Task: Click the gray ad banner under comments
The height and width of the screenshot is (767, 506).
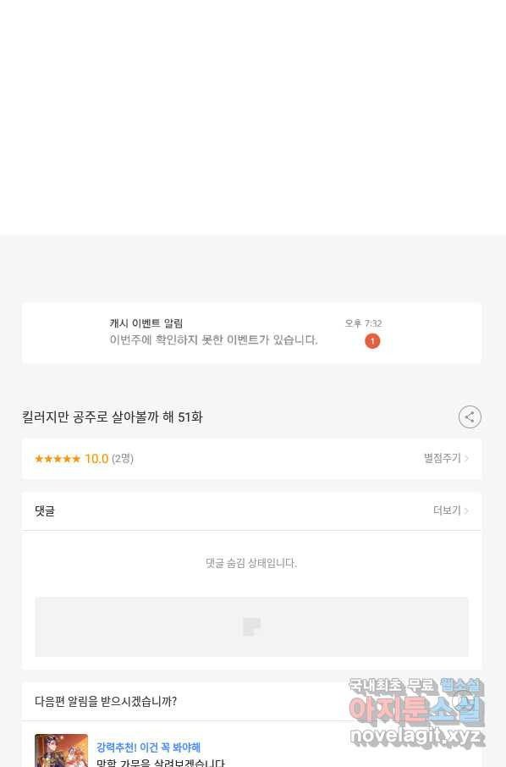Action: click(x=252, y=626)
